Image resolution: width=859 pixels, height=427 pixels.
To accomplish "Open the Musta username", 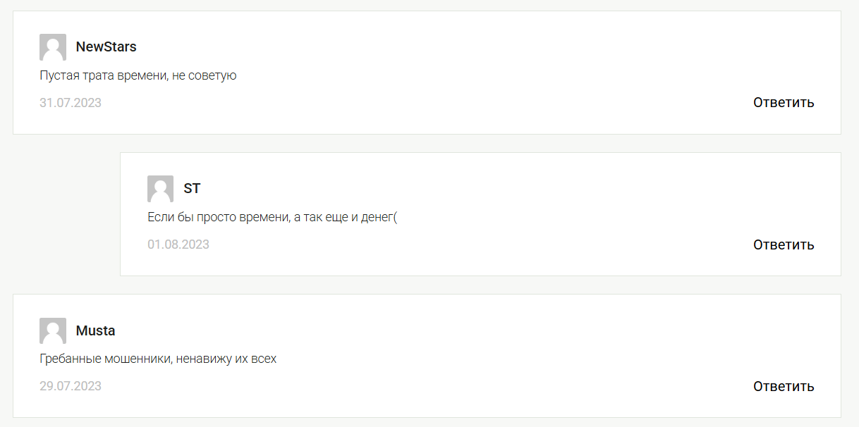I will tap(95, 330).
